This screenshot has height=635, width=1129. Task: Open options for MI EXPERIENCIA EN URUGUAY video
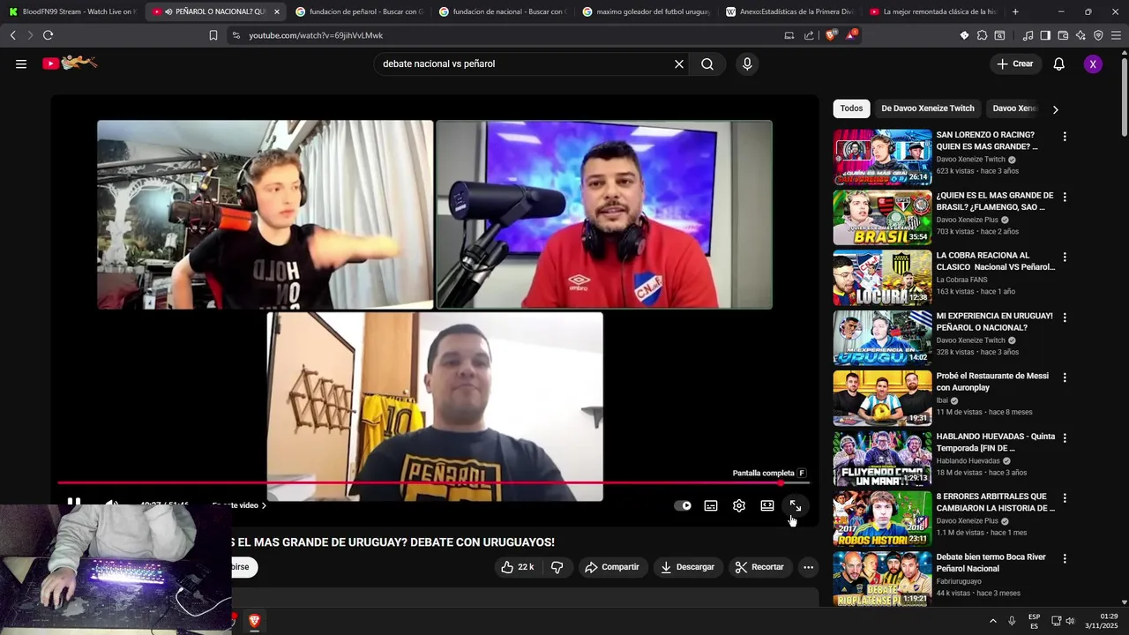click(x=1065, y=317)
